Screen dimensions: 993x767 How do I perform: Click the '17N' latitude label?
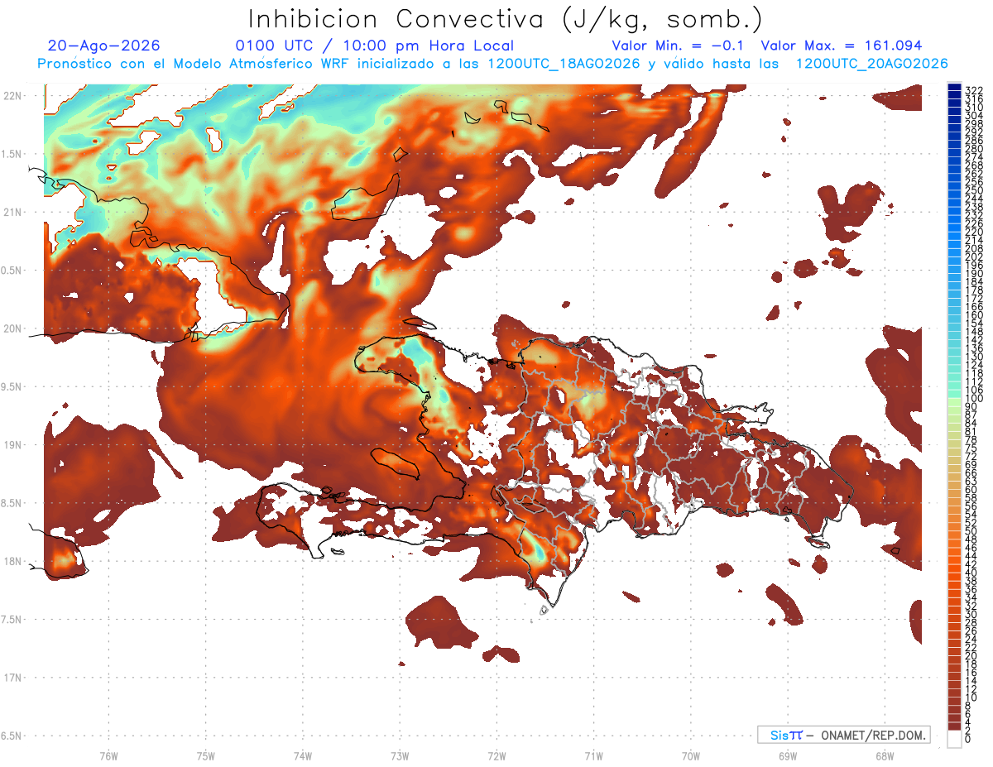pyautogui.click(x=12, y=678)
